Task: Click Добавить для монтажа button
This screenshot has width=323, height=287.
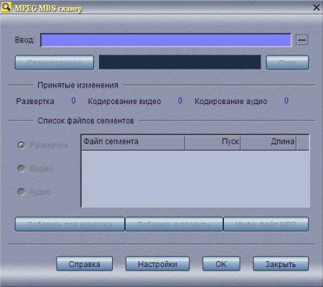Action: pos(70,224)
